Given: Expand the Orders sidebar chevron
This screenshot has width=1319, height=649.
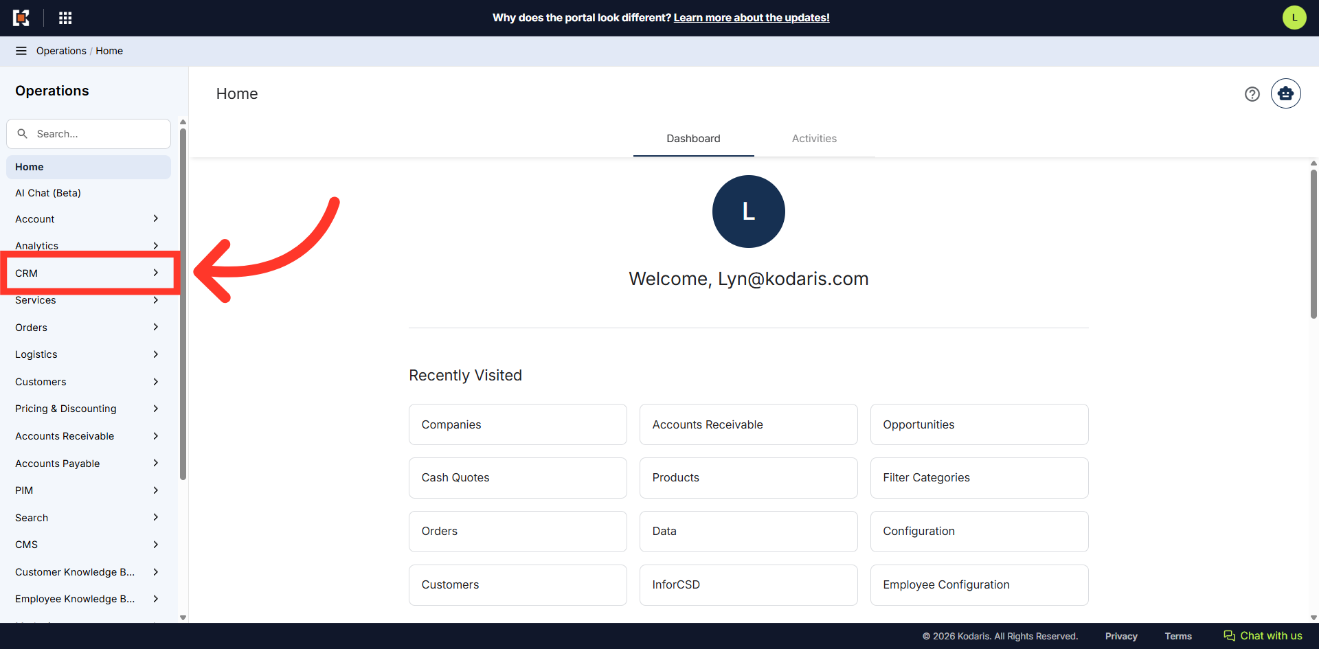Looking at the screenshot, I should pos(156,327).
